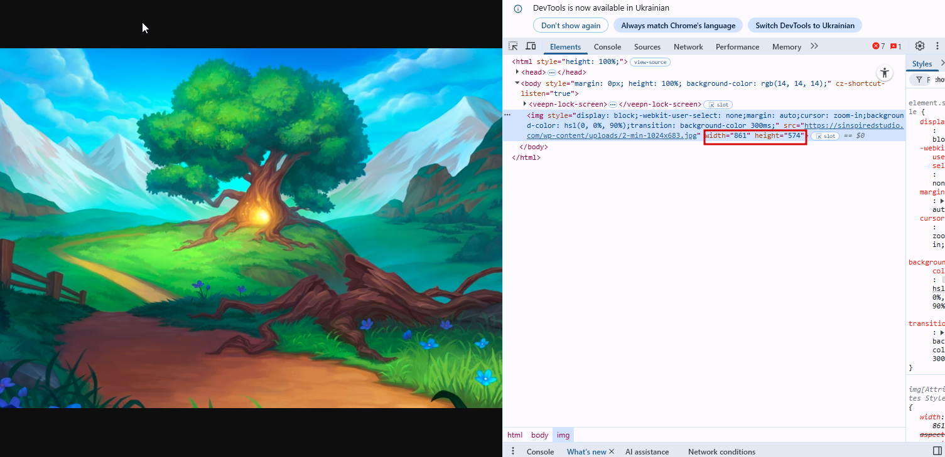Open DevTools settings gear
Image resolution: width=945 pixels, height=457 pixels.
920,46
